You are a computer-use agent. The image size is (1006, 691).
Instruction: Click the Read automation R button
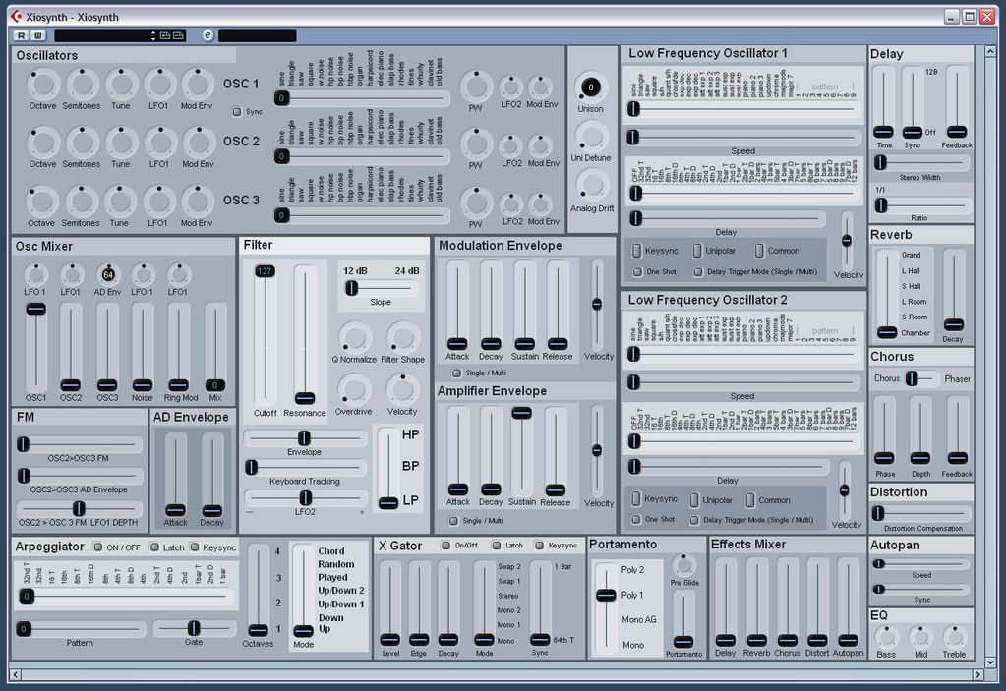[22, 35]
